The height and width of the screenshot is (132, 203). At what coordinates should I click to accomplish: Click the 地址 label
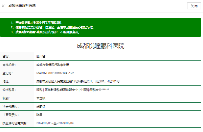coord(6,81)
